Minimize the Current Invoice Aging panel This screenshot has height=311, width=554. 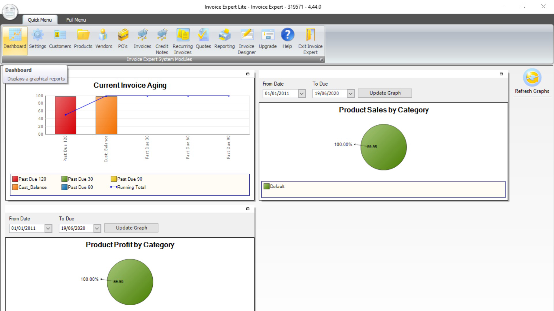coord(248,74)
